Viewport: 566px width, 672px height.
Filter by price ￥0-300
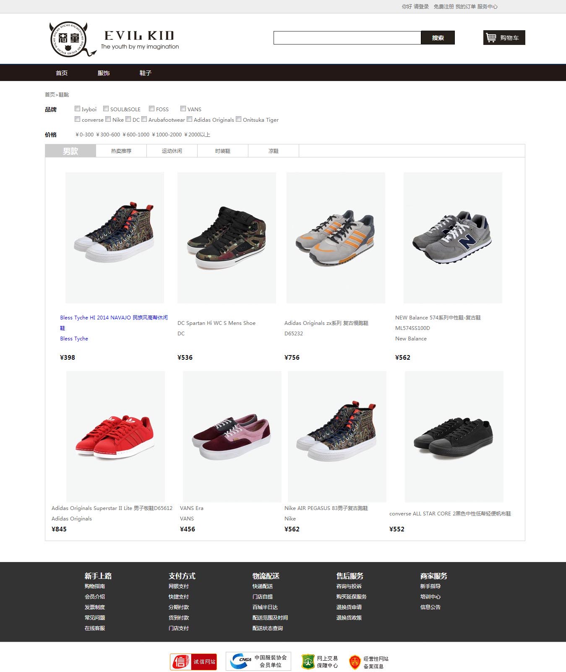84,135
